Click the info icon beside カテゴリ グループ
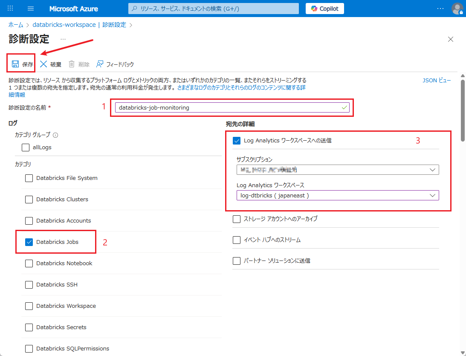The height and width of the screenshot is (356, 466). coord(55,135)
